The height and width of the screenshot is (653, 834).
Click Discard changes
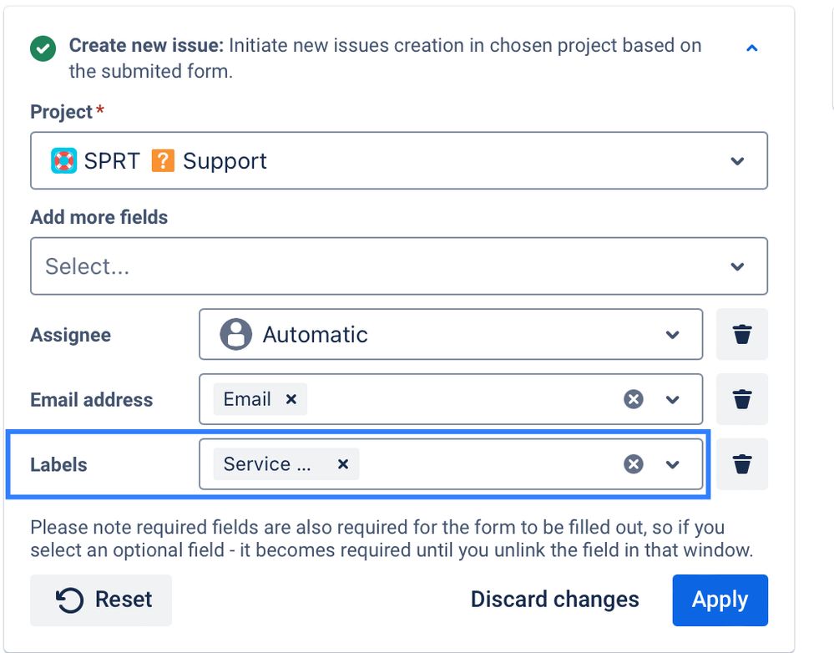[554, 600]
